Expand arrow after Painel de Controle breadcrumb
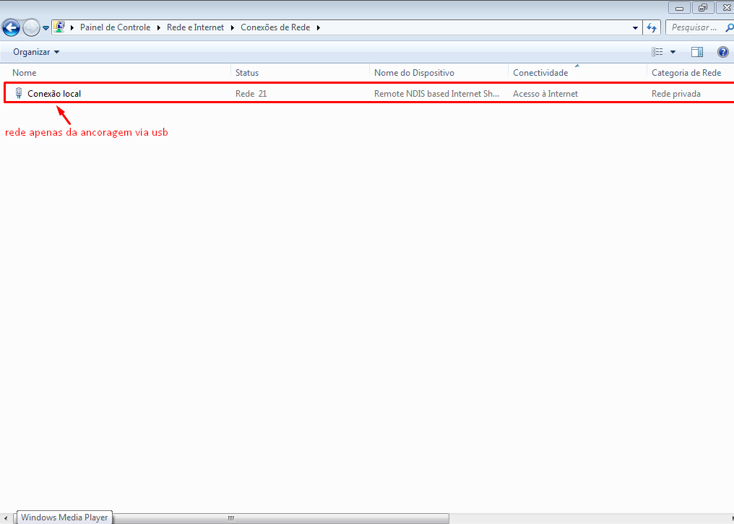 tap(159, 27)
